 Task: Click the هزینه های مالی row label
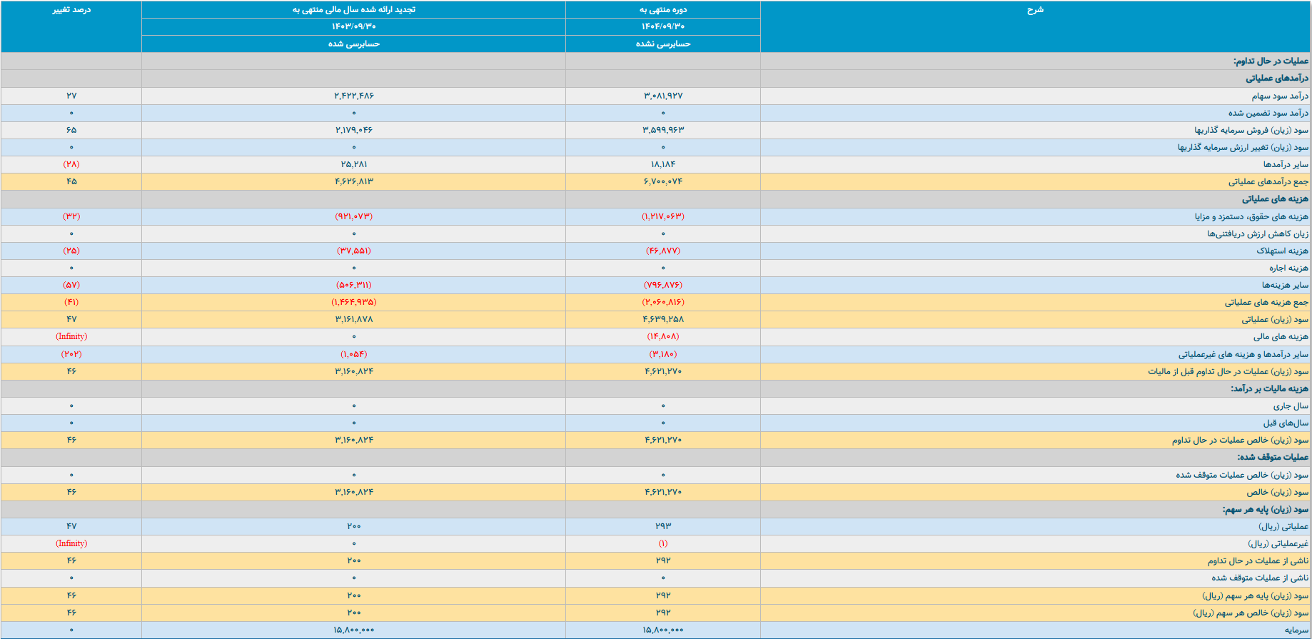coord(1281,336)
